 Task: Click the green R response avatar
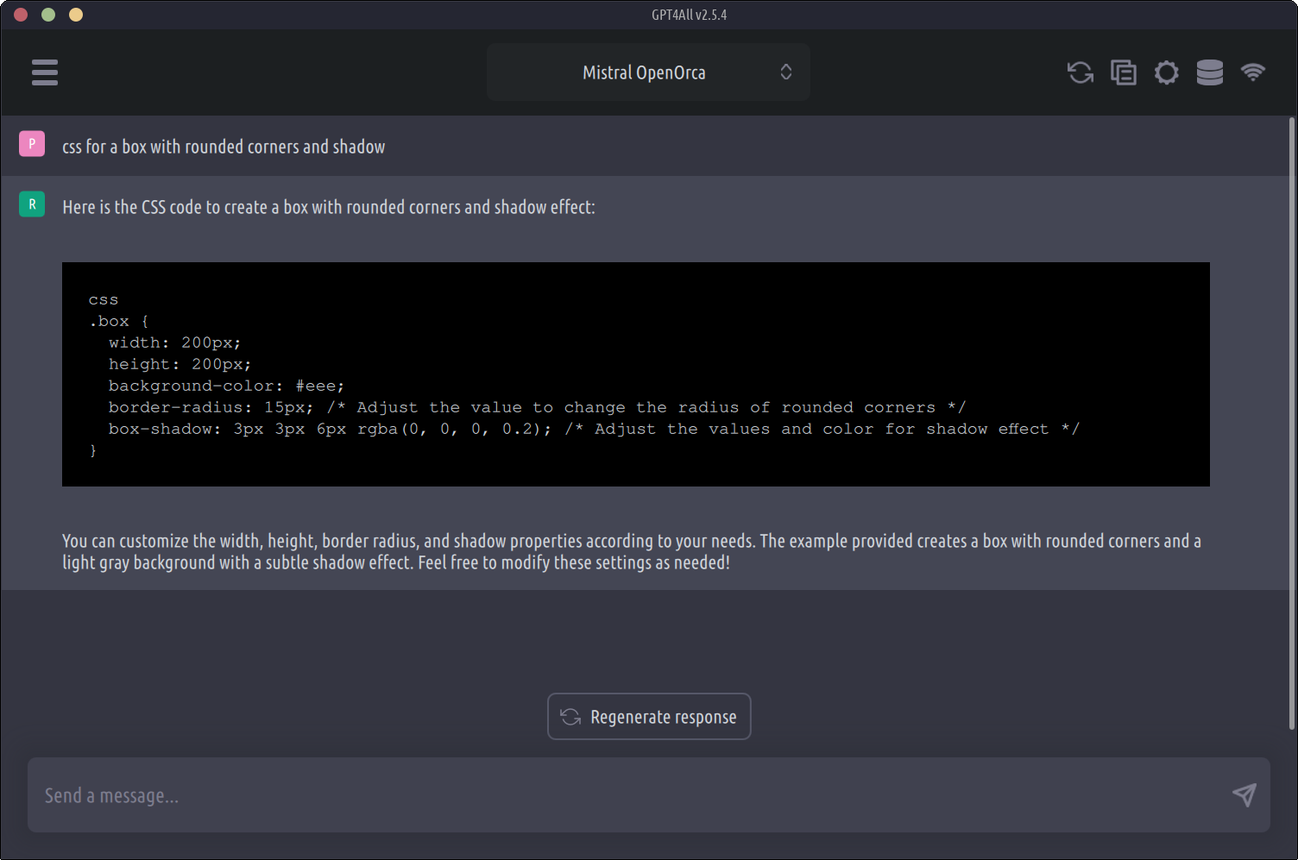pyautogui.click(x=32, y=204)
